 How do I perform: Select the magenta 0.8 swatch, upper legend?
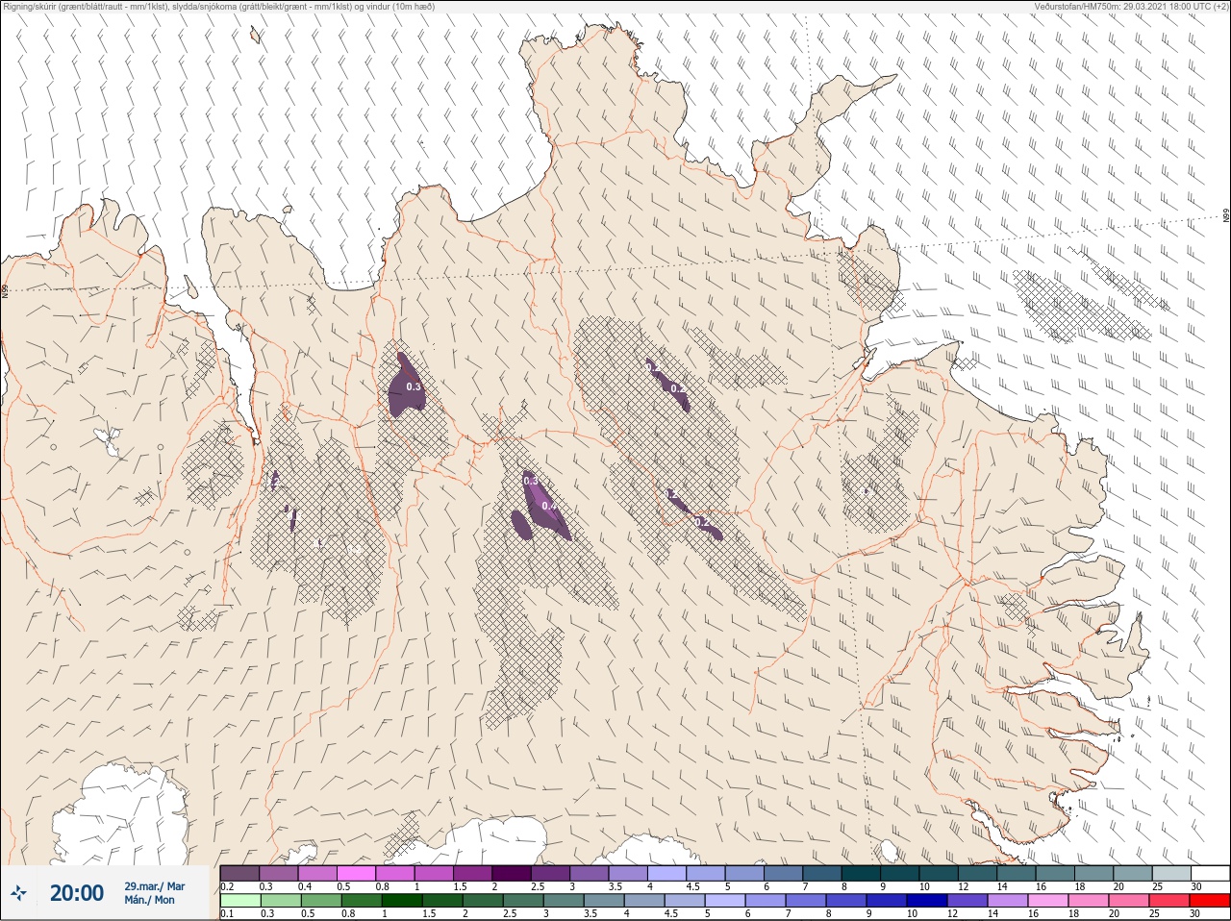point(395,873)
